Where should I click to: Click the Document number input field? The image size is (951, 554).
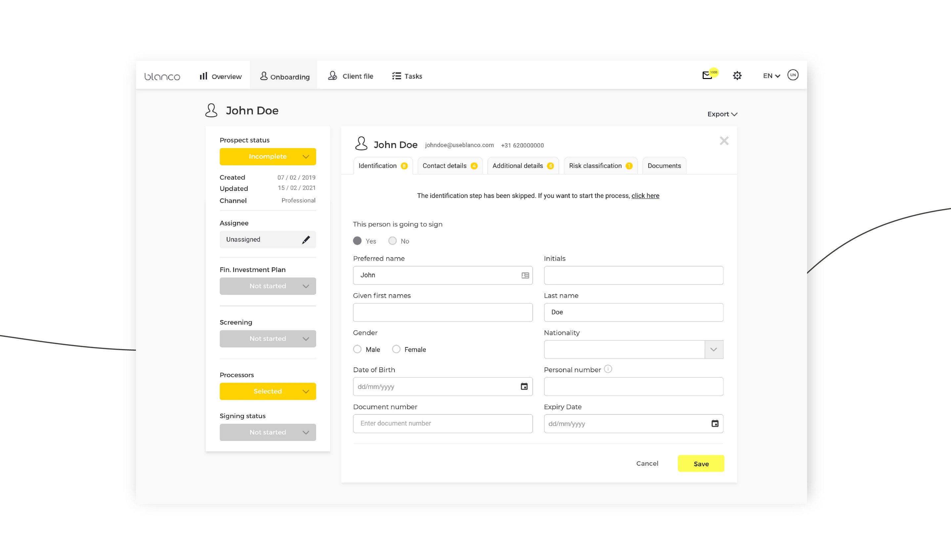pyautogui.click(x=443, y=423)
